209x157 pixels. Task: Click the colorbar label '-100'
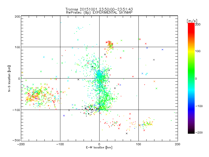pos(199,106)
